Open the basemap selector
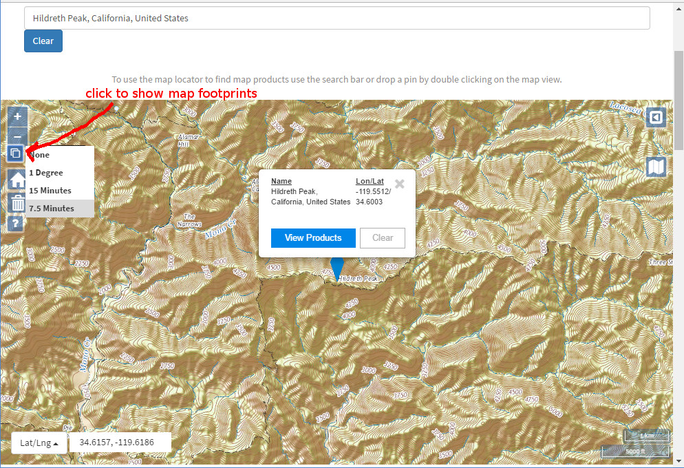Screen dimensions: 684x468 [656, 167]
